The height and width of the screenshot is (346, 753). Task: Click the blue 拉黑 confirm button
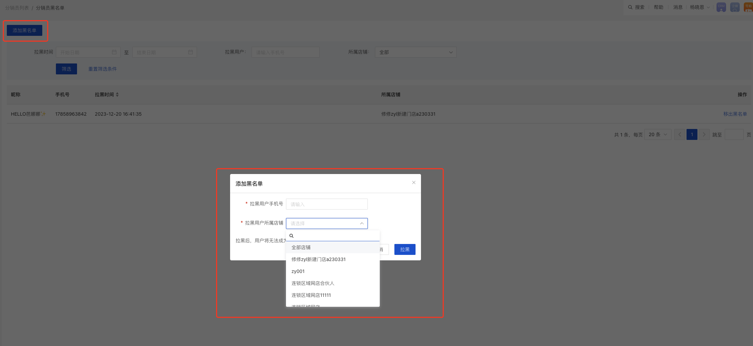405,249
